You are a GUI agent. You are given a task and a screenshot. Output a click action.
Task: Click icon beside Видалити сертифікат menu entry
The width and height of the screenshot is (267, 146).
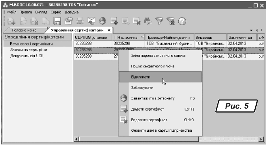point(124,120)
